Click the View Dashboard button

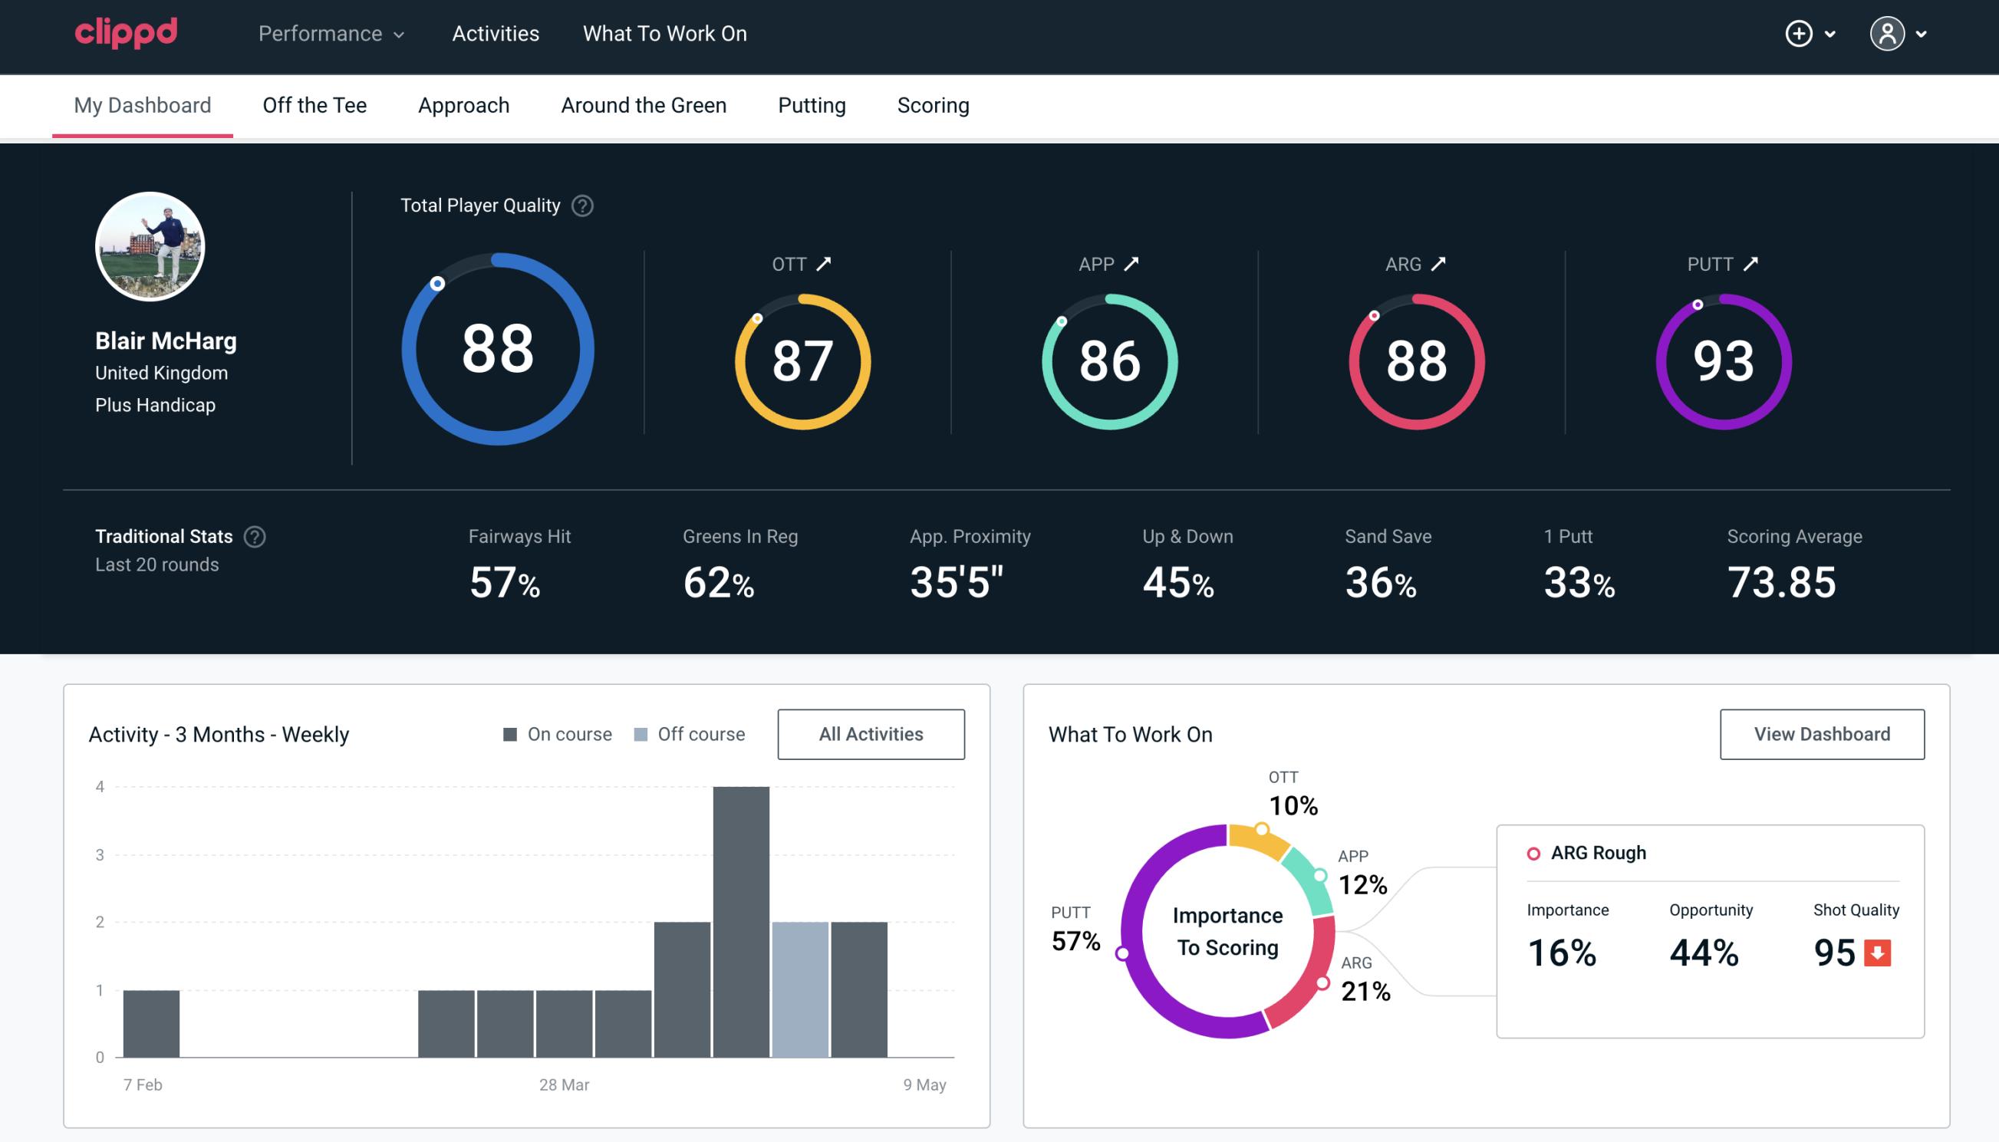1820,733
